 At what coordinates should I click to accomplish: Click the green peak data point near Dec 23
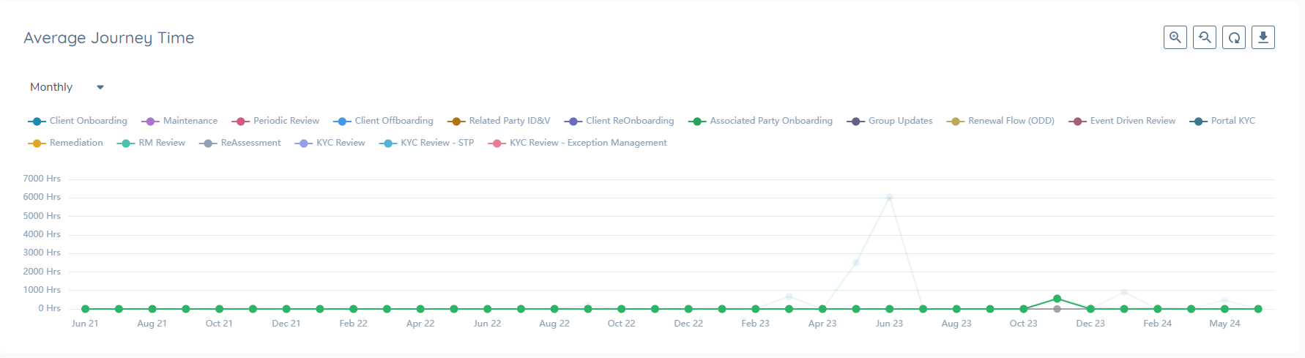coord(1057,299)
